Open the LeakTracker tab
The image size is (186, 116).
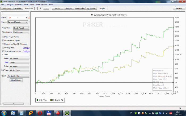pos(80,8)
